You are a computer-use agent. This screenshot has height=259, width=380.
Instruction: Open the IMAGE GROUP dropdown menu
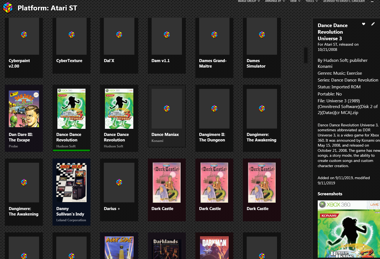(x=249, y=1)
